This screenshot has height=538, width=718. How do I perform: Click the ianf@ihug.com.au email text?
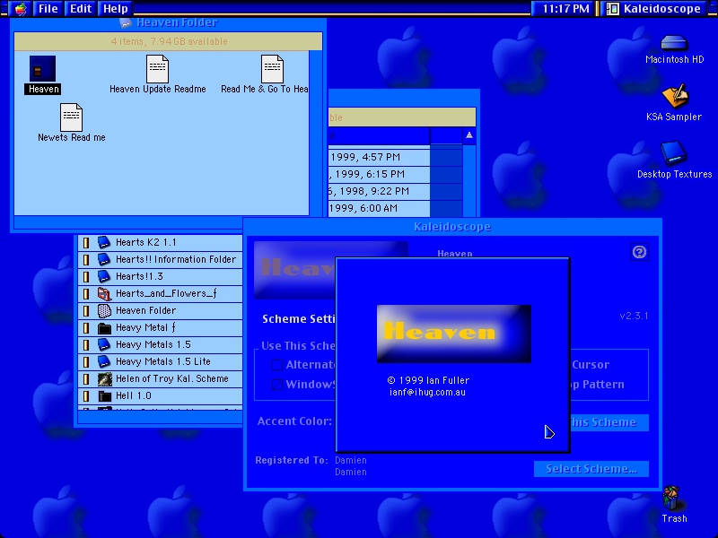[427, 392]
